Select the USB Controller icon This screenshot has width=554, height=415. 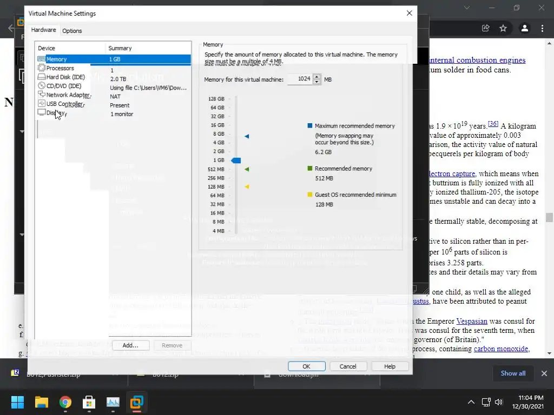pos(42,103)
